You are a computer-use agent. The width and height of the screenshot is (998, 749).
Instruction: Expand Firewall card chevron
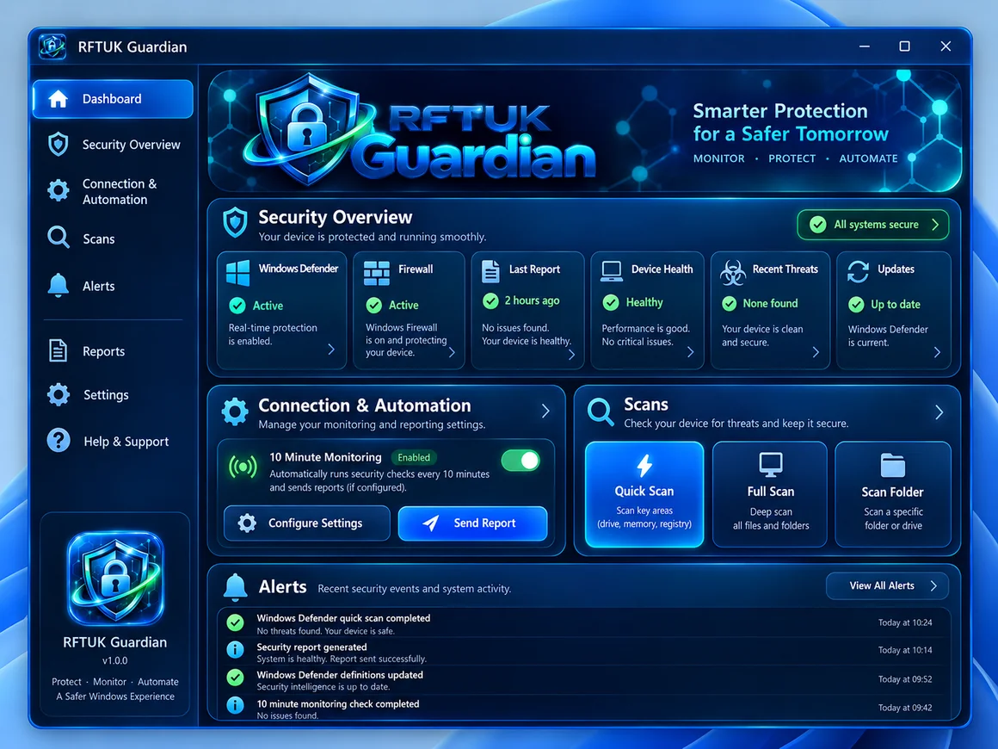(x=452, y=352)
